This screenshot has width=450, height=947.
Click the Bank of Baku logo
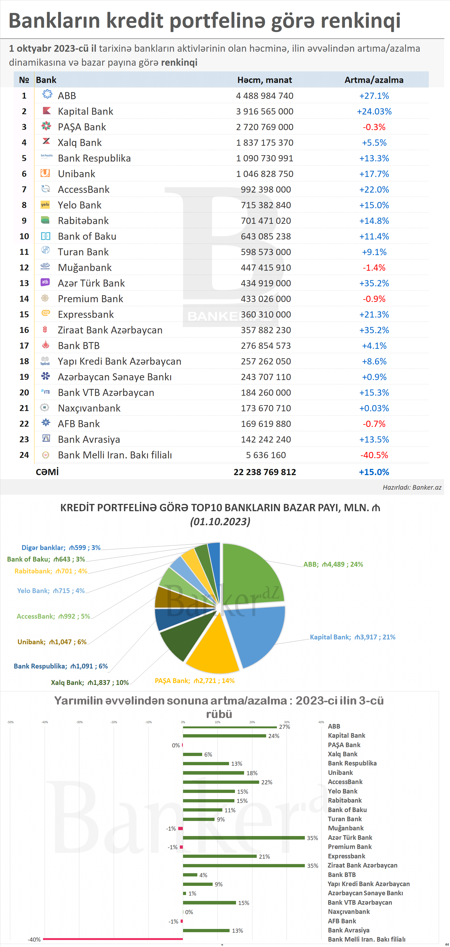pyautogui.click(x=45, y=236)
